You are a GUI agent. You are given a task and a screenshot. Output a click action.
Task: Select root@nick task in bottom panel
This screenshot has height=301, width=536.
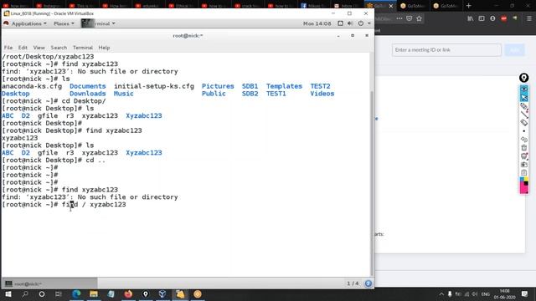(50, 283)
